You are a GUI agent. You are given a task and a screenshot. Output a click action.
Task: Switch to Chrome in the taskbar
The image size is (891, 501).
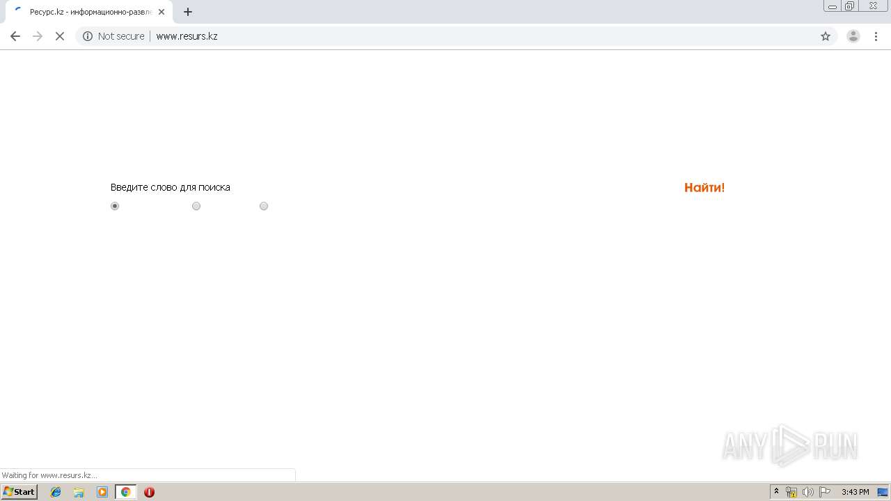point(125,492)
